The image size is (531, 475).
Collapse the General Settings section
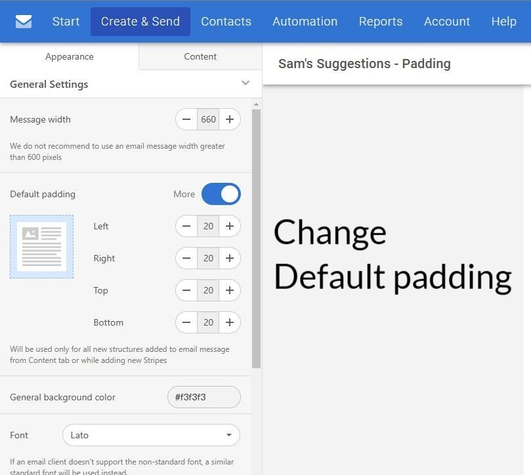tap(245, 83)
